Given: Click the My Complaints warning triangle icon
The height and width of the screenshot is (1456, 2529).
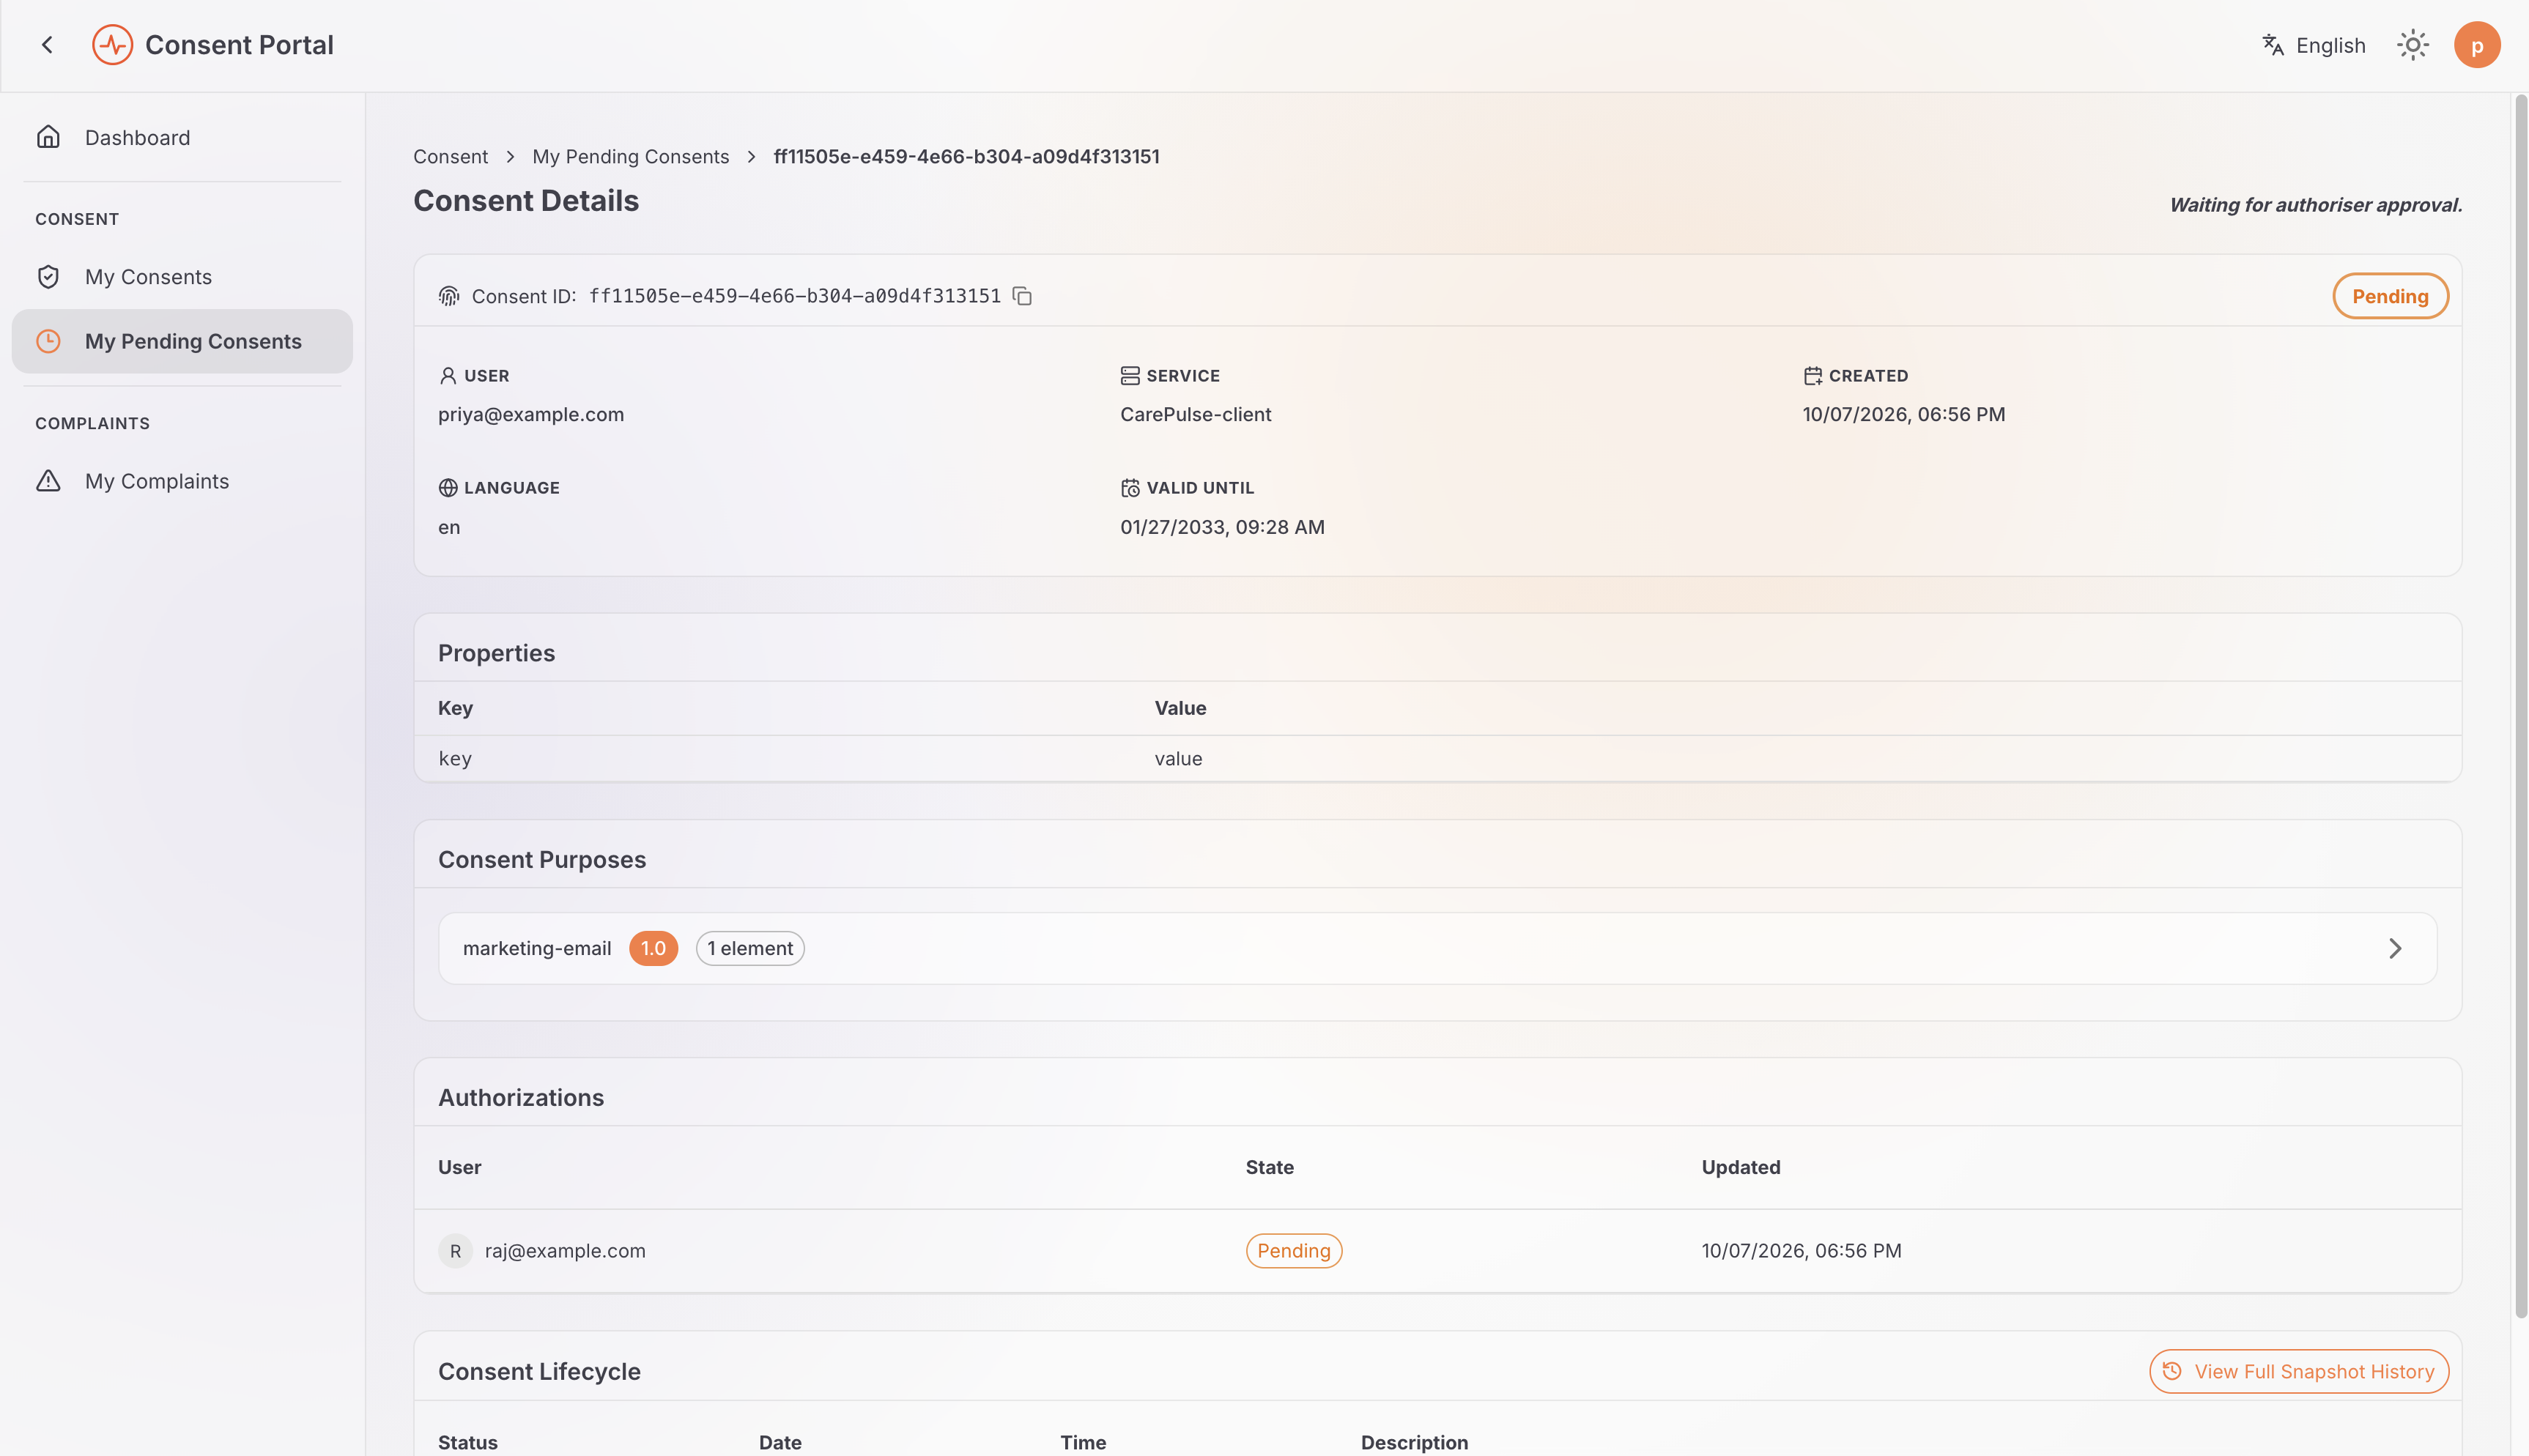Looking at the screenshot, I should [48, 481].
